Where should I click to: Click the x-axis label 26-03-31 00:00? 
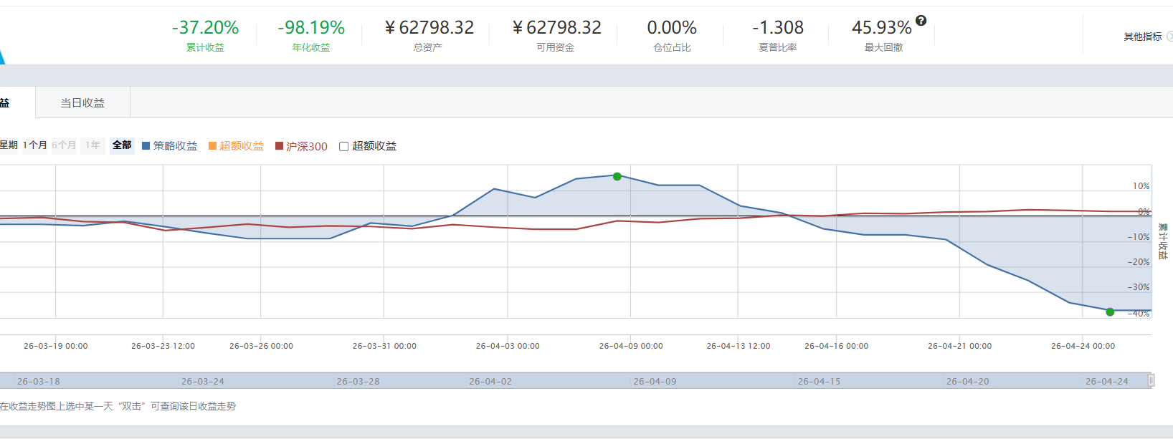tap(384, 346)
